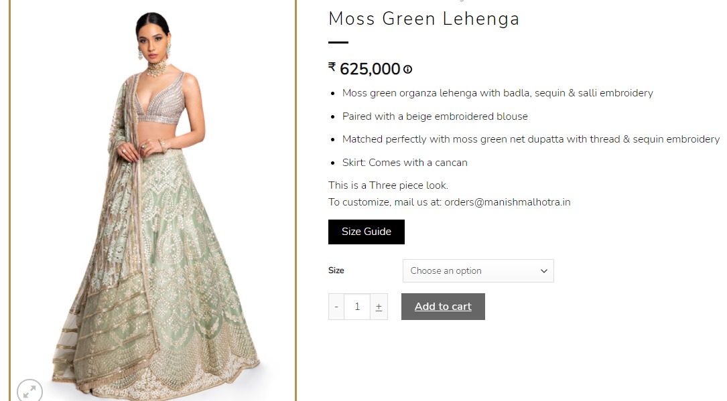Expand the Size 'Choose an option' dropdown
The width and height of the screenshot is (727, 401).
(478, 270)
